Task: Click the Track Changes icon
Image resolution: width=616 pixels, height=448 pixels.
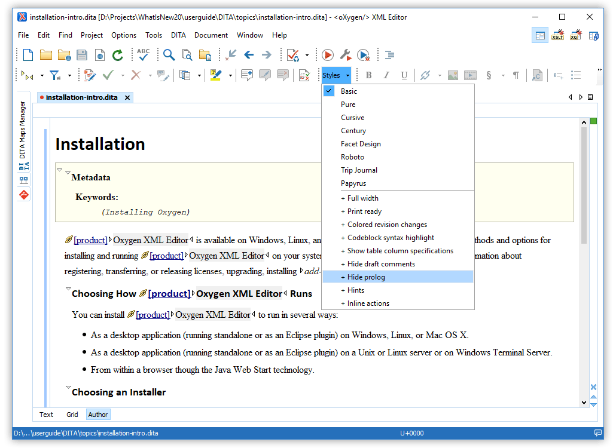Action: 90,75
